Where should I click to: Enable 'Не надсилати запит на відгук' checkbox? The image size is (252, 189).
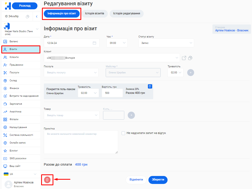[x=123, y=133]
